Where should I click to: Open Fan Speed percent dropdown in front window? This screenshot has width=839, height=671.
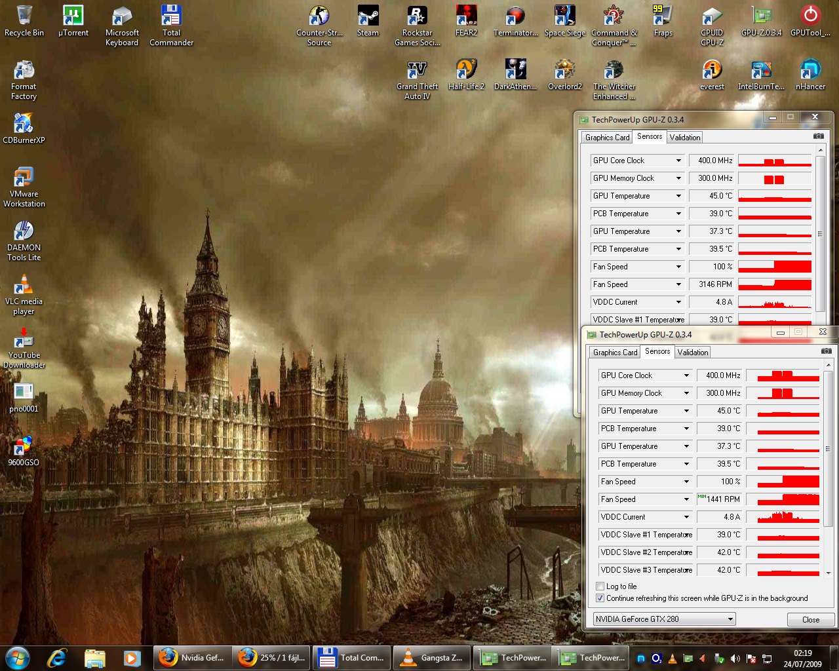click(686, 482)
